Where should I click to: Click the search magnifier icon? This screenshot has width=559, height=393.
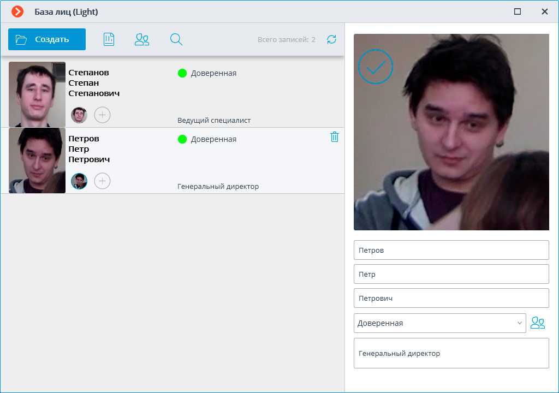pyautogui.click(x=176, y=39)
